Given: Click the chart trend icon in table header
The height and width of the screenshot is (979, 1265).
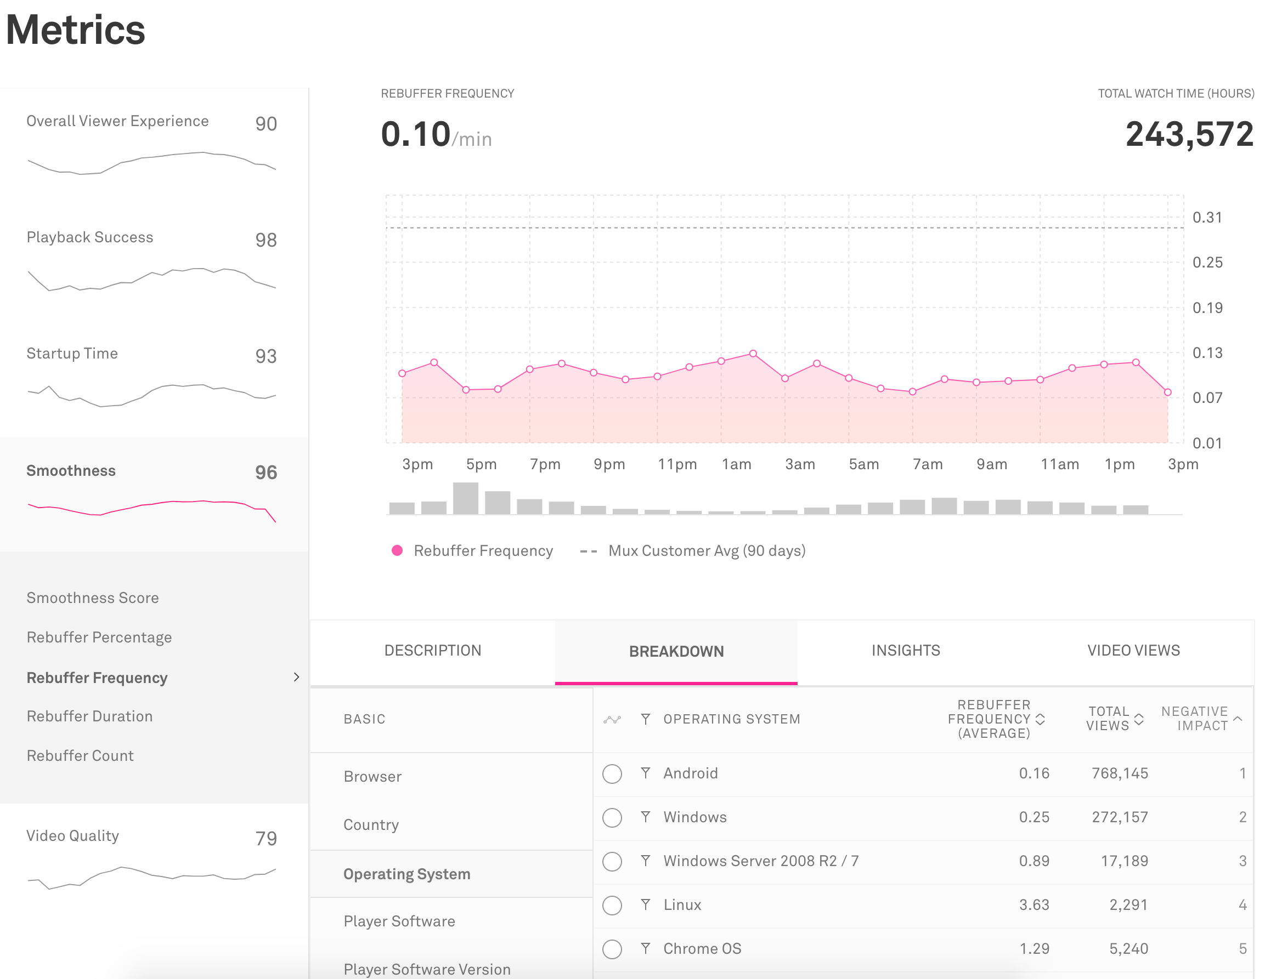Looking at the screenshot, I should [612, 719].
